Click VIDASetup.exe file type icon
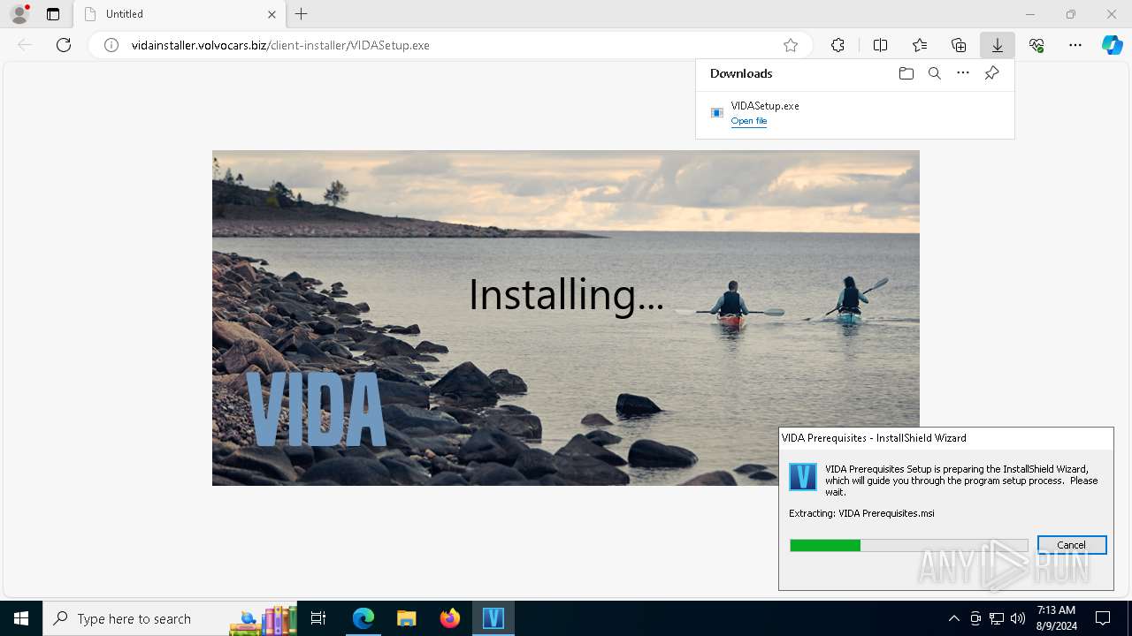This screenshot has width=1132, height=636. point(717,113)
